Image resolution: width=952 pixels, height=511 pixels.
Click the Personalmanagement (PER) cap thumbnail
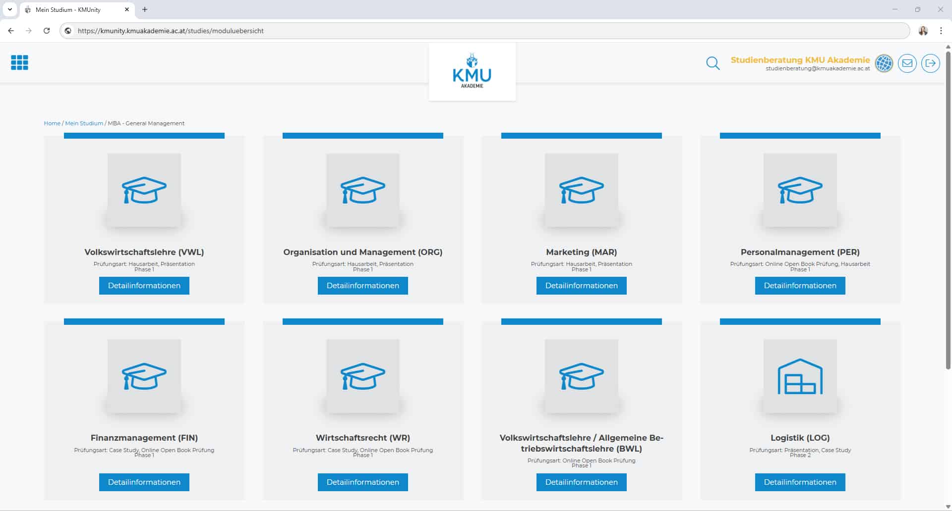pos(800,190)
